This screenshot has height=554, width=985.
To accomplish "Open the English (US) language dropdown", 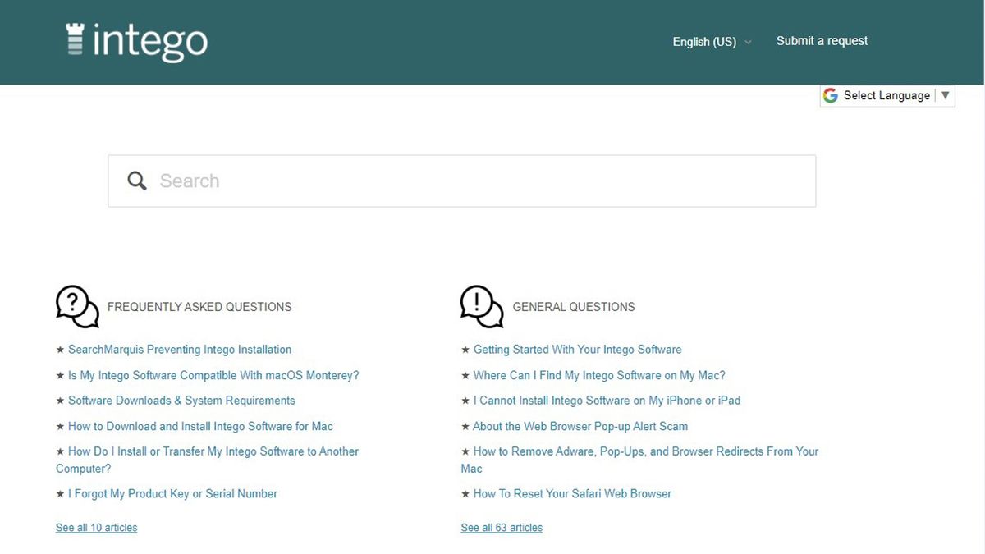I will pos(712,42).
